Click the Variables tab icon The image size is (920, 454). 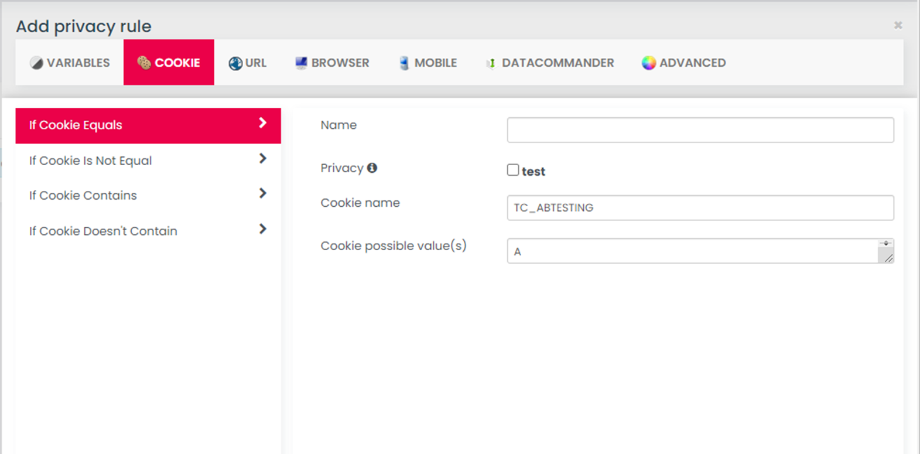click(36, 63)
